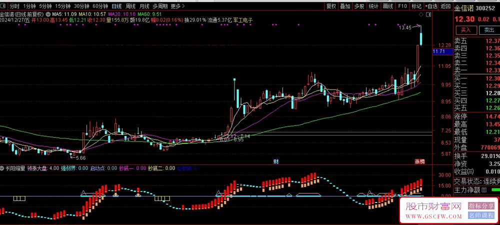
Task: Open the 多股 multi-stock view
Action: coord(359,6)
